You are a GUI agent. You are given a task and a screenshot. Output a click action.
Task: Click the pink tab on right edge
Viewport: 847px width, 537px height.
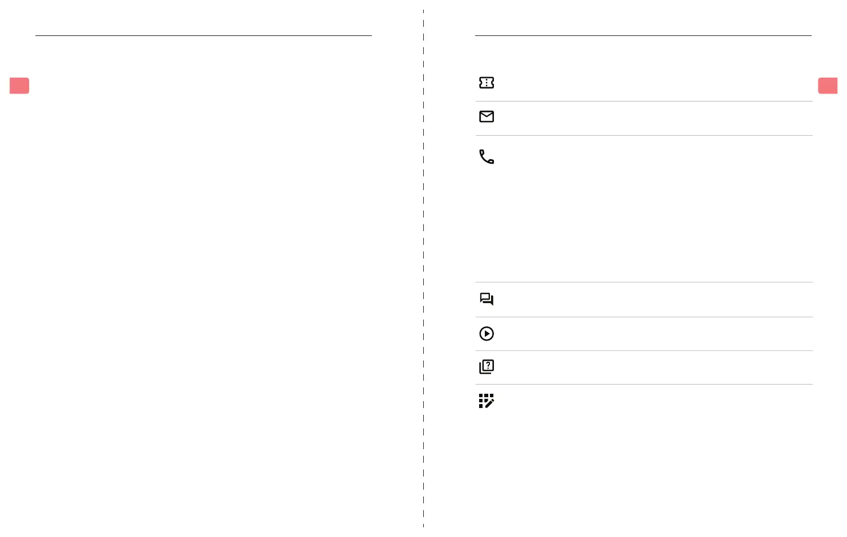[x=827, y=86]
